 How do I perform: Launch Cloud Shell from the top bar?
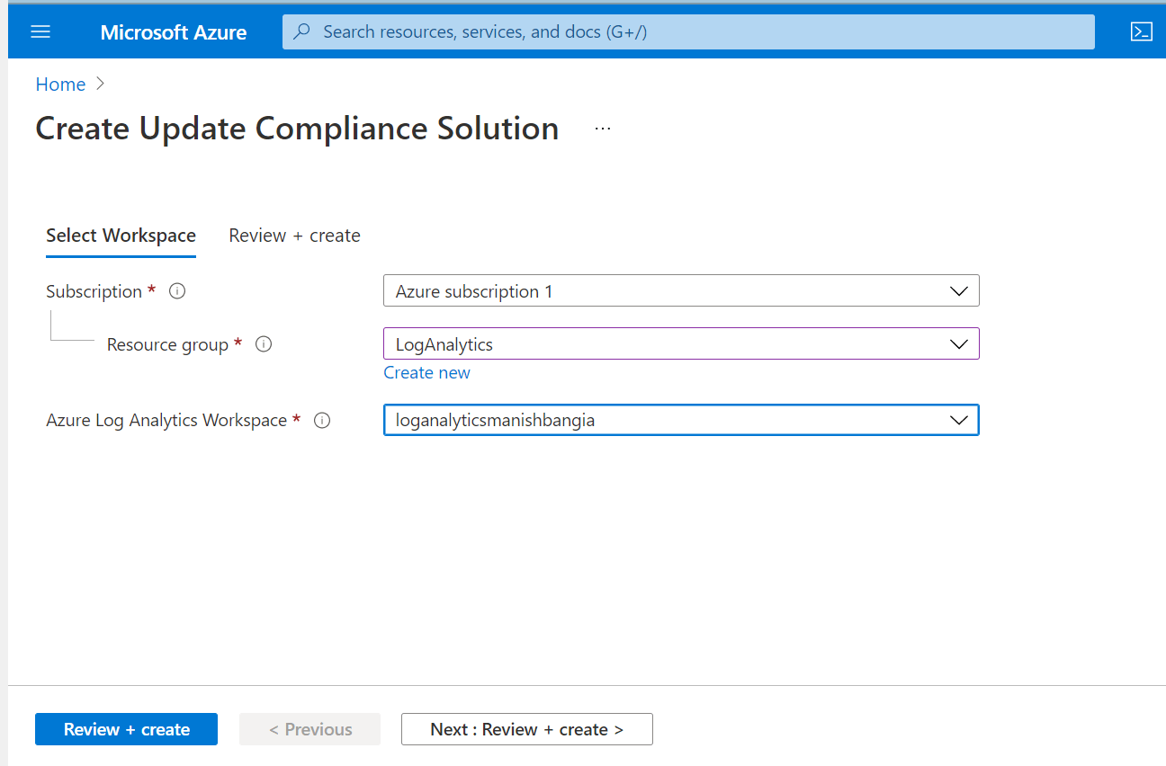coord(1141,31)
